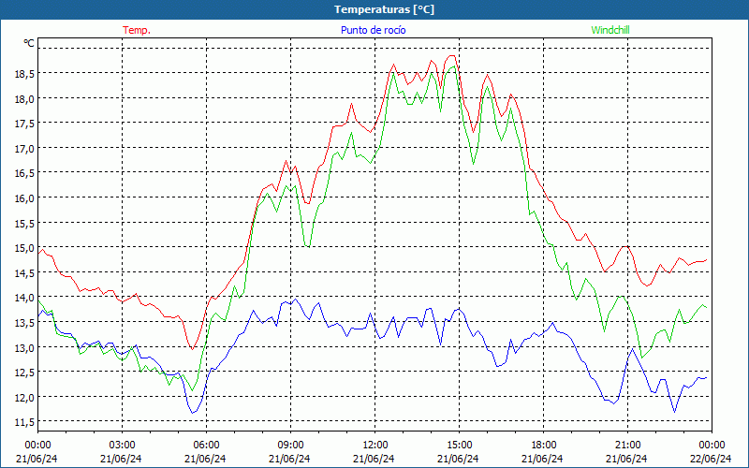Click the '15,0' y-axis value

point(24,248)
